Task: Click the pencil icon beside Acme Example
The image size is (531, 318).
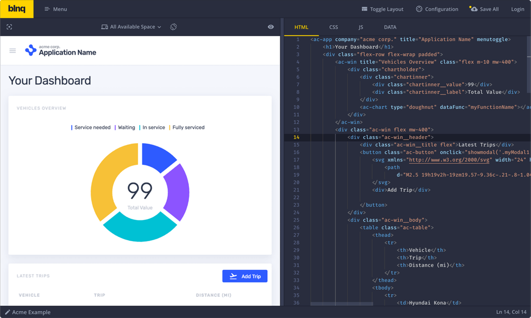Action: point(7,312)
